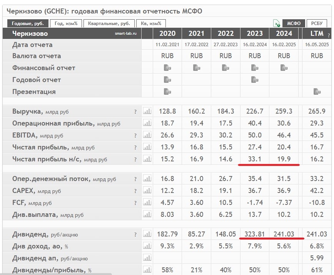Select the 2023 Чистая прибыль н/с value 33.1
The image size is (334, 275).
click(x=255, y=159)
